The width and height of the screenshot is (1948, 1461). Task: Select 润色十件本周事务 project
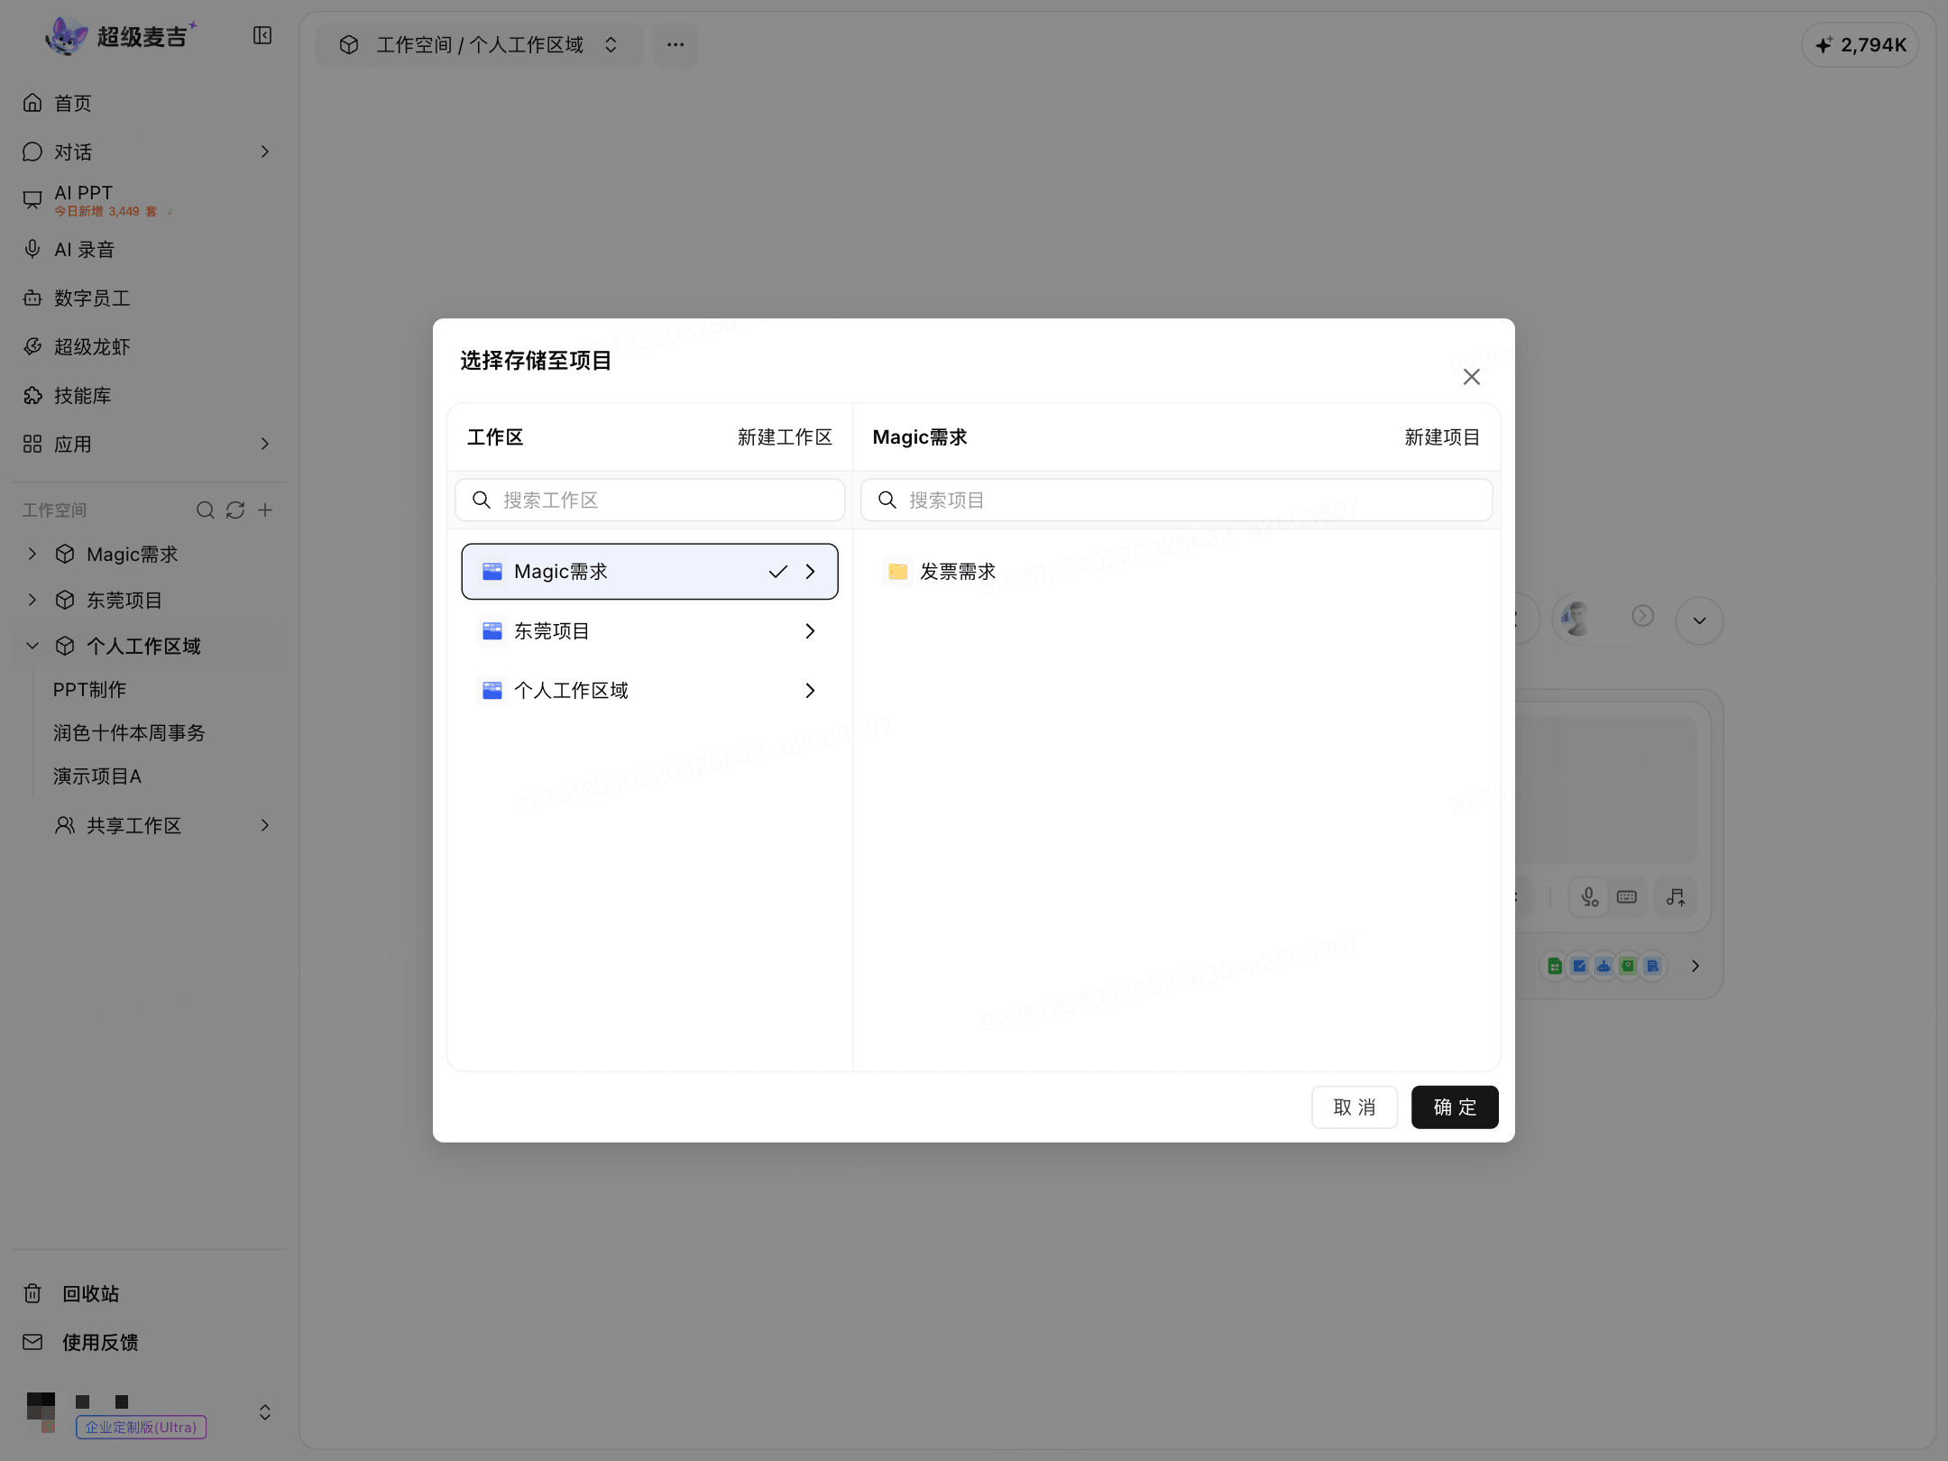coord(129,733)
